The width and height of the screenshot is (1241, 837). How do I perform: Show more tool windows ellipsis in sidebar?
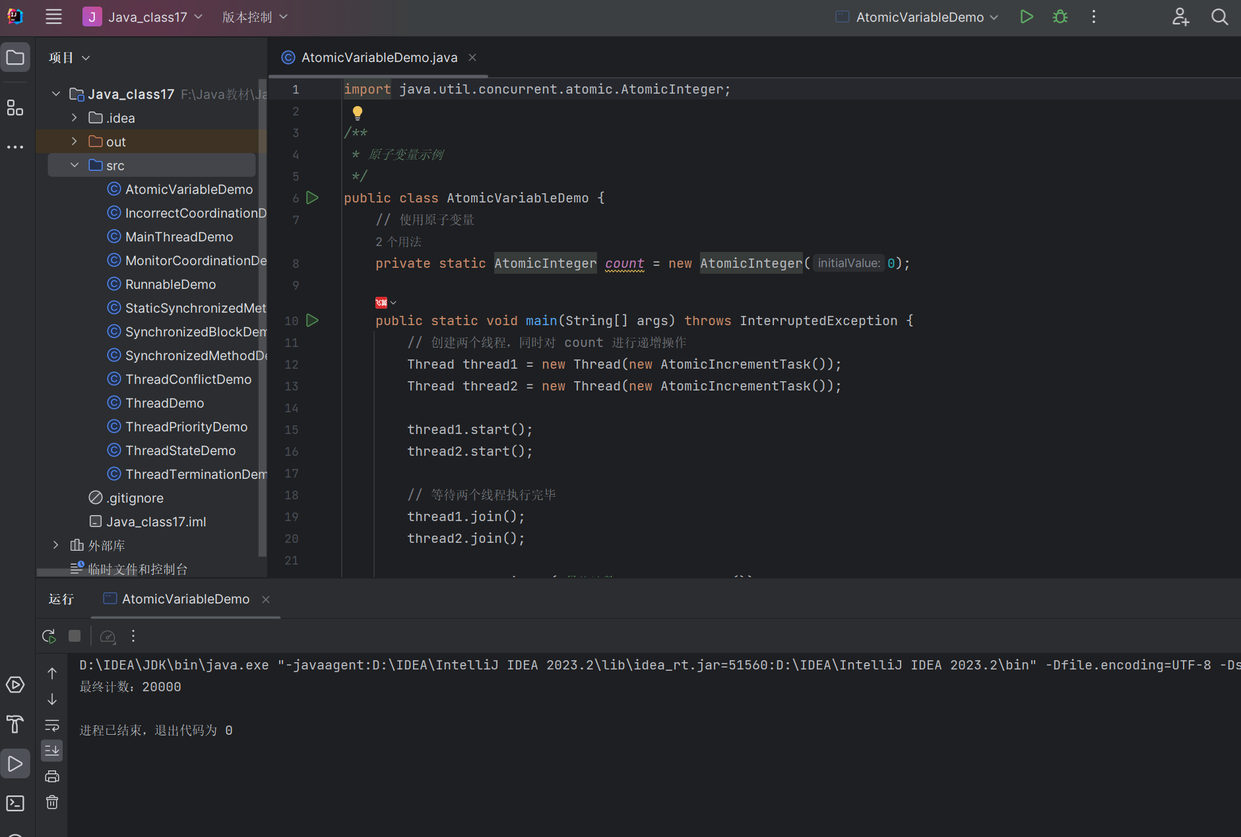(15, 147)
